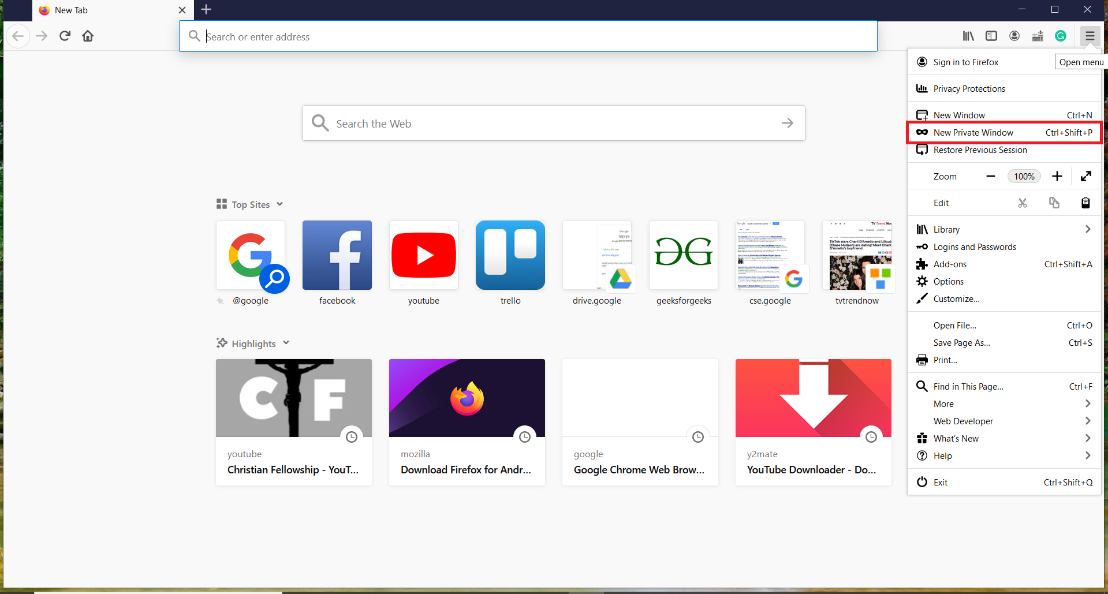Reset zoom level 100%
The width and height of the screenshot is (1108, 594).
pyautogui.click(x=1024, y=176)
